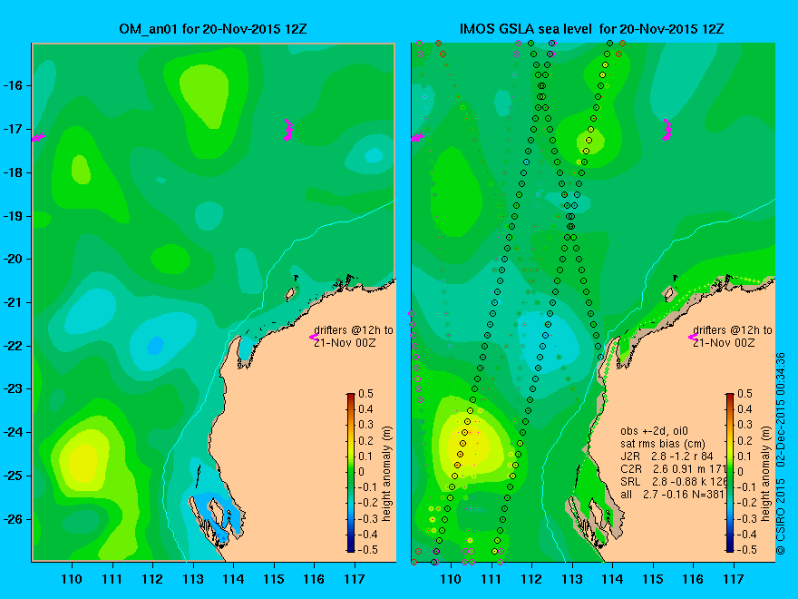Click the left map title "OM_an01 for 20-Nov-2015 12Z"

pyautogui.click(x=213, y=29)
